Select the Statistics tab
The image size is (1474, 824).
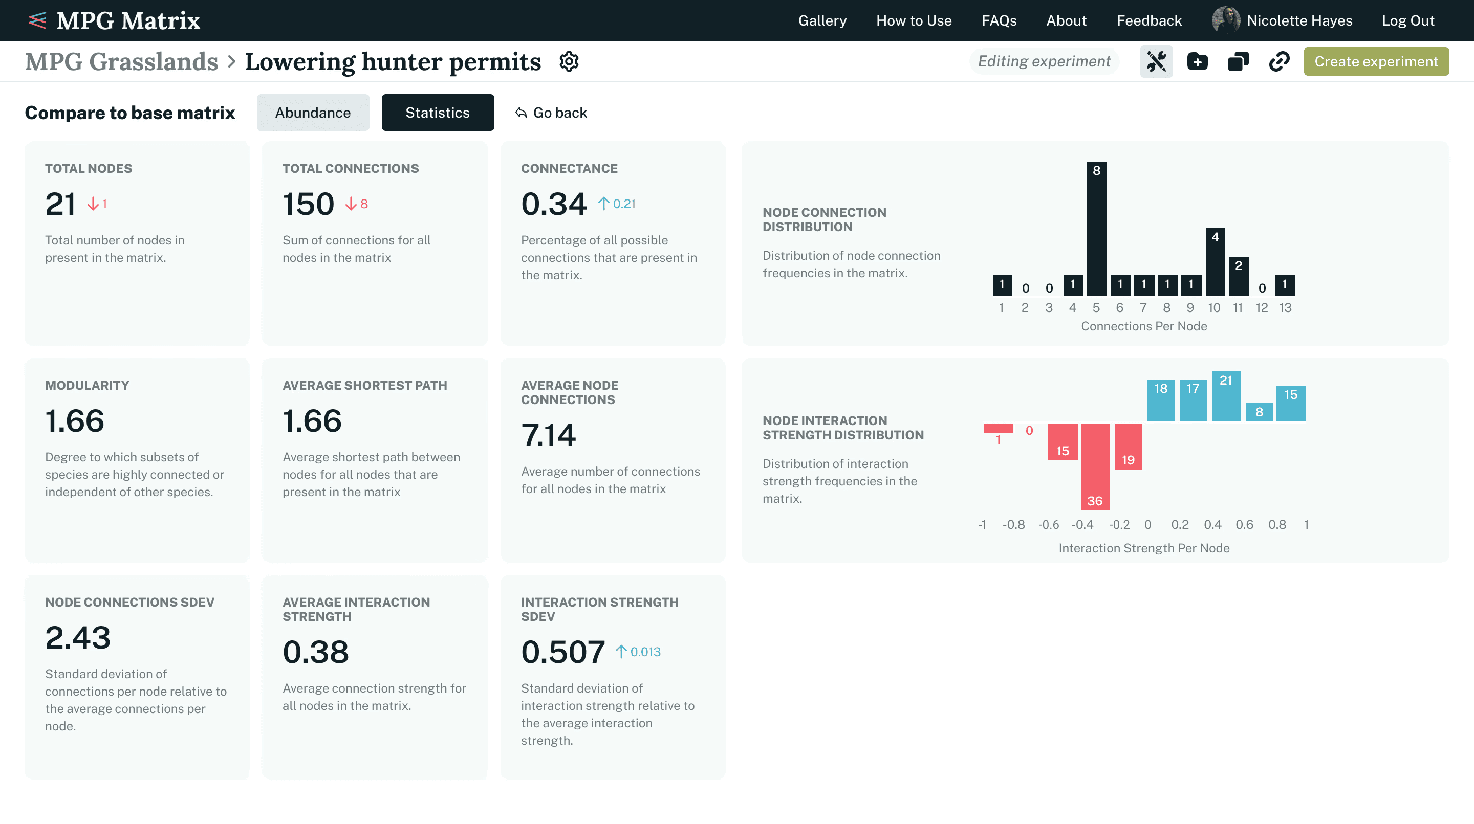coord(438,113)
